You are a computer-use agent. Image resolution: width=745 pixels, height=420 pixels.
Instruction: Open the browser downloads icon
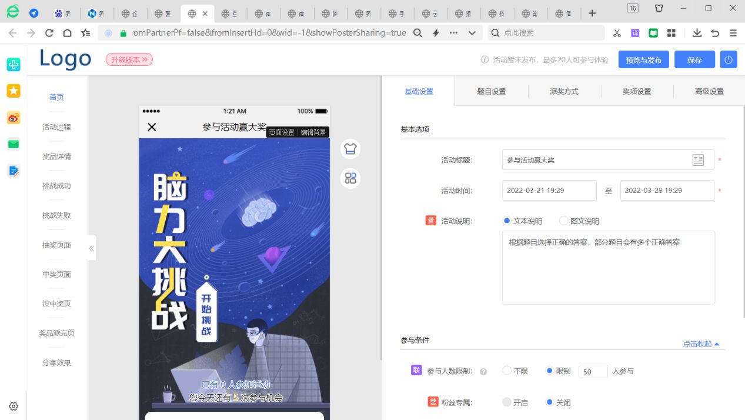tap(697, 33)
